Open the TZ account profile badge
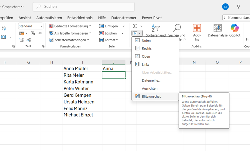The height and width of the screenshot is (151, 250). [225, 7]
